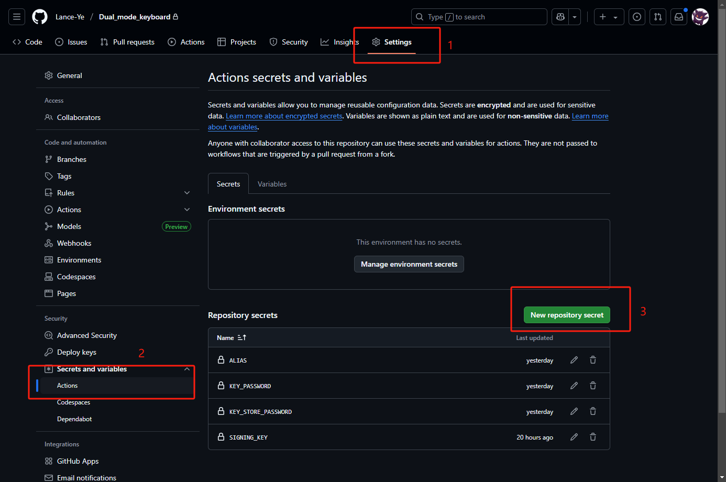726x482 pixels.
Task: Open the plus create-new dropdown in header
Action: (x=609, y=16)
